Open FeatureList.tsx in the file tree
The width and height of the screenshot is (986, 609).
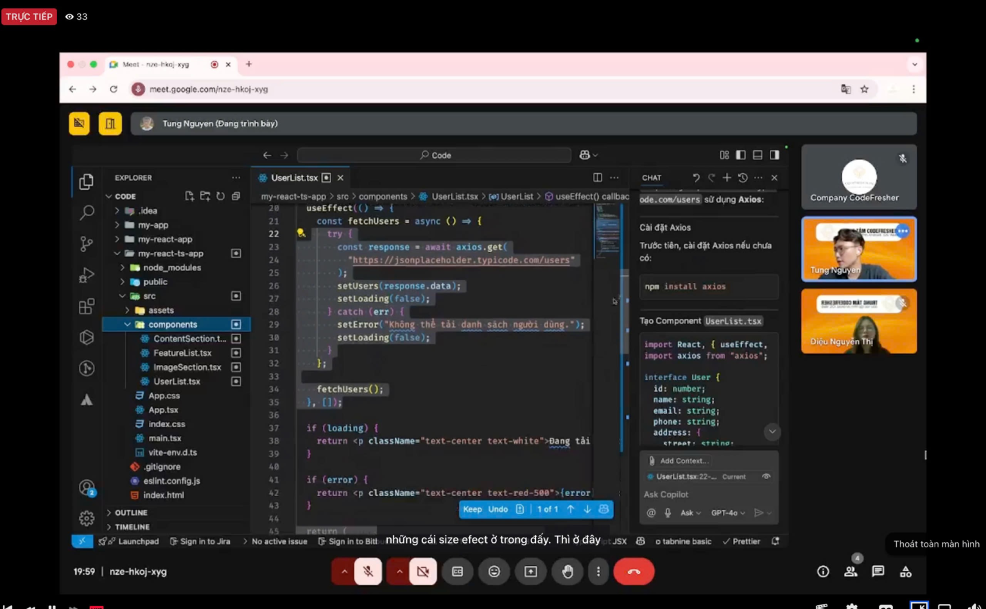pyautogui.click(x=182, y=353)
